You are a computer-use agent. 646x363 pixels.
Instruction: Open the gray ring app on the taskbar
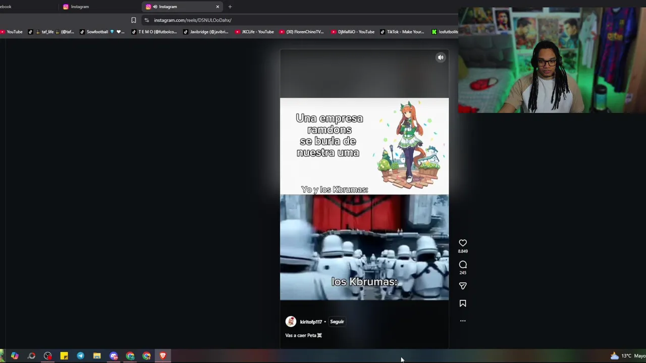click(x=31, y=356)
